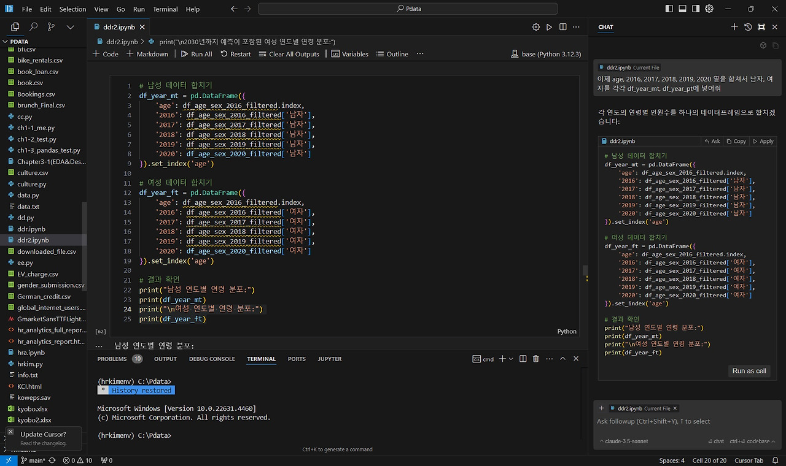Run All notebook cells

[196, 54]
